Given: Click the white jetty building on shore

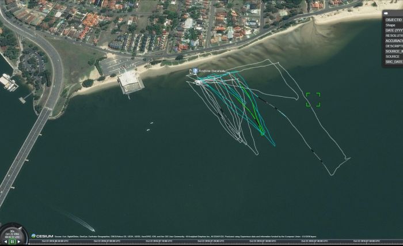Looking at the screenshot, I should [131, 81].
